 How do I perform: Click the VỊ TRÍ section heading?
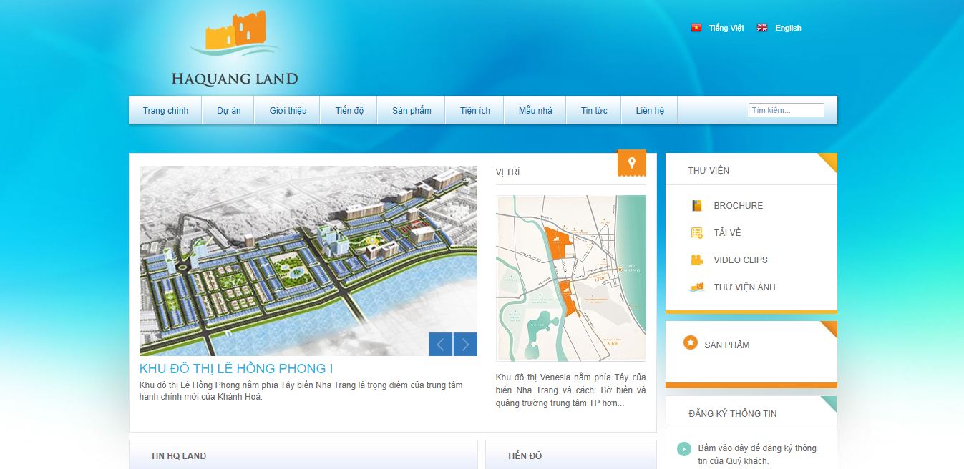point(508,172)
